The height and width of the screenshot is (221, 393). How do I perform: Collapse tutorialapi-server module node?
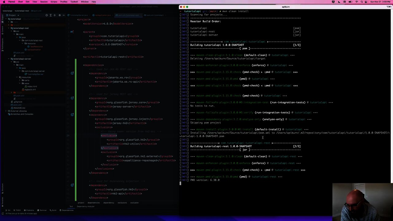(x=9, y=59)
